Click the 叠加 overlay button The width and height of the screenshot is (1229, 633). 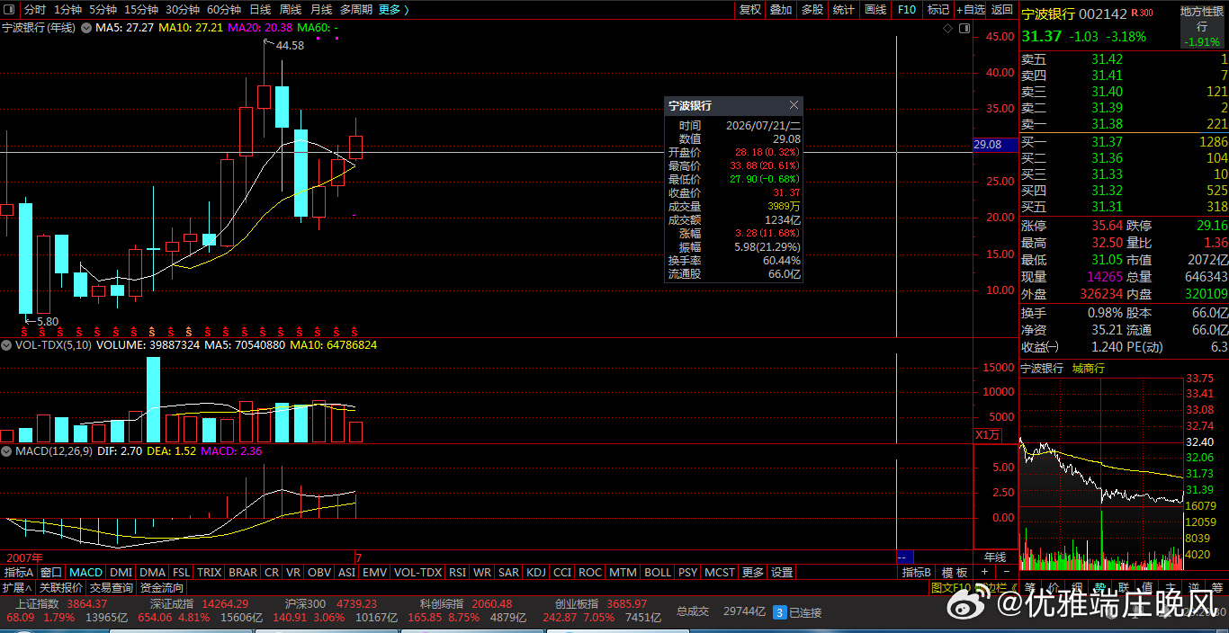pos(781,10)
